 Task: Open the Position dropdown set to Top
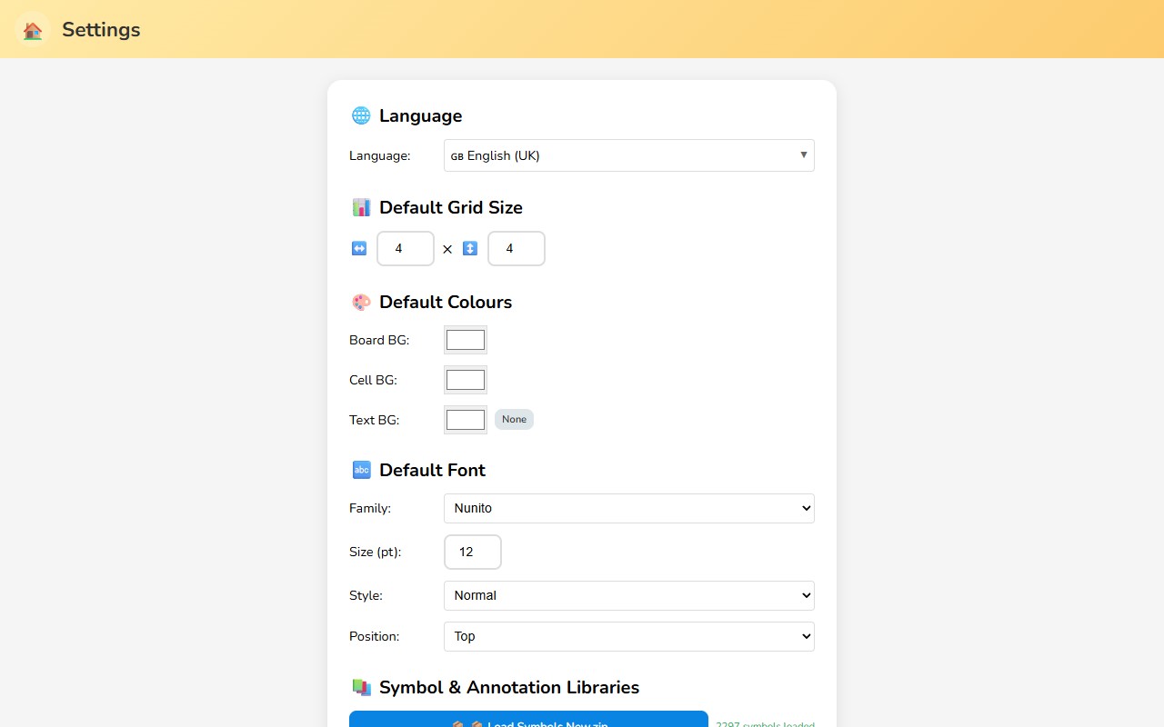(x=628, y=636)
